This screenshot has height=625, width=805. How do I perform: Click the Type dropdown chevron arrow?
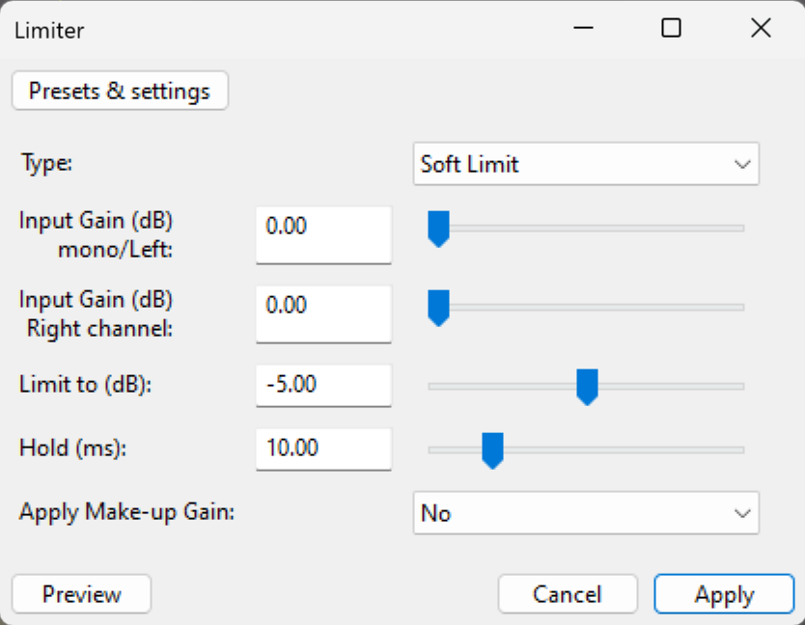pyautogui.click(x=743, y=164)
